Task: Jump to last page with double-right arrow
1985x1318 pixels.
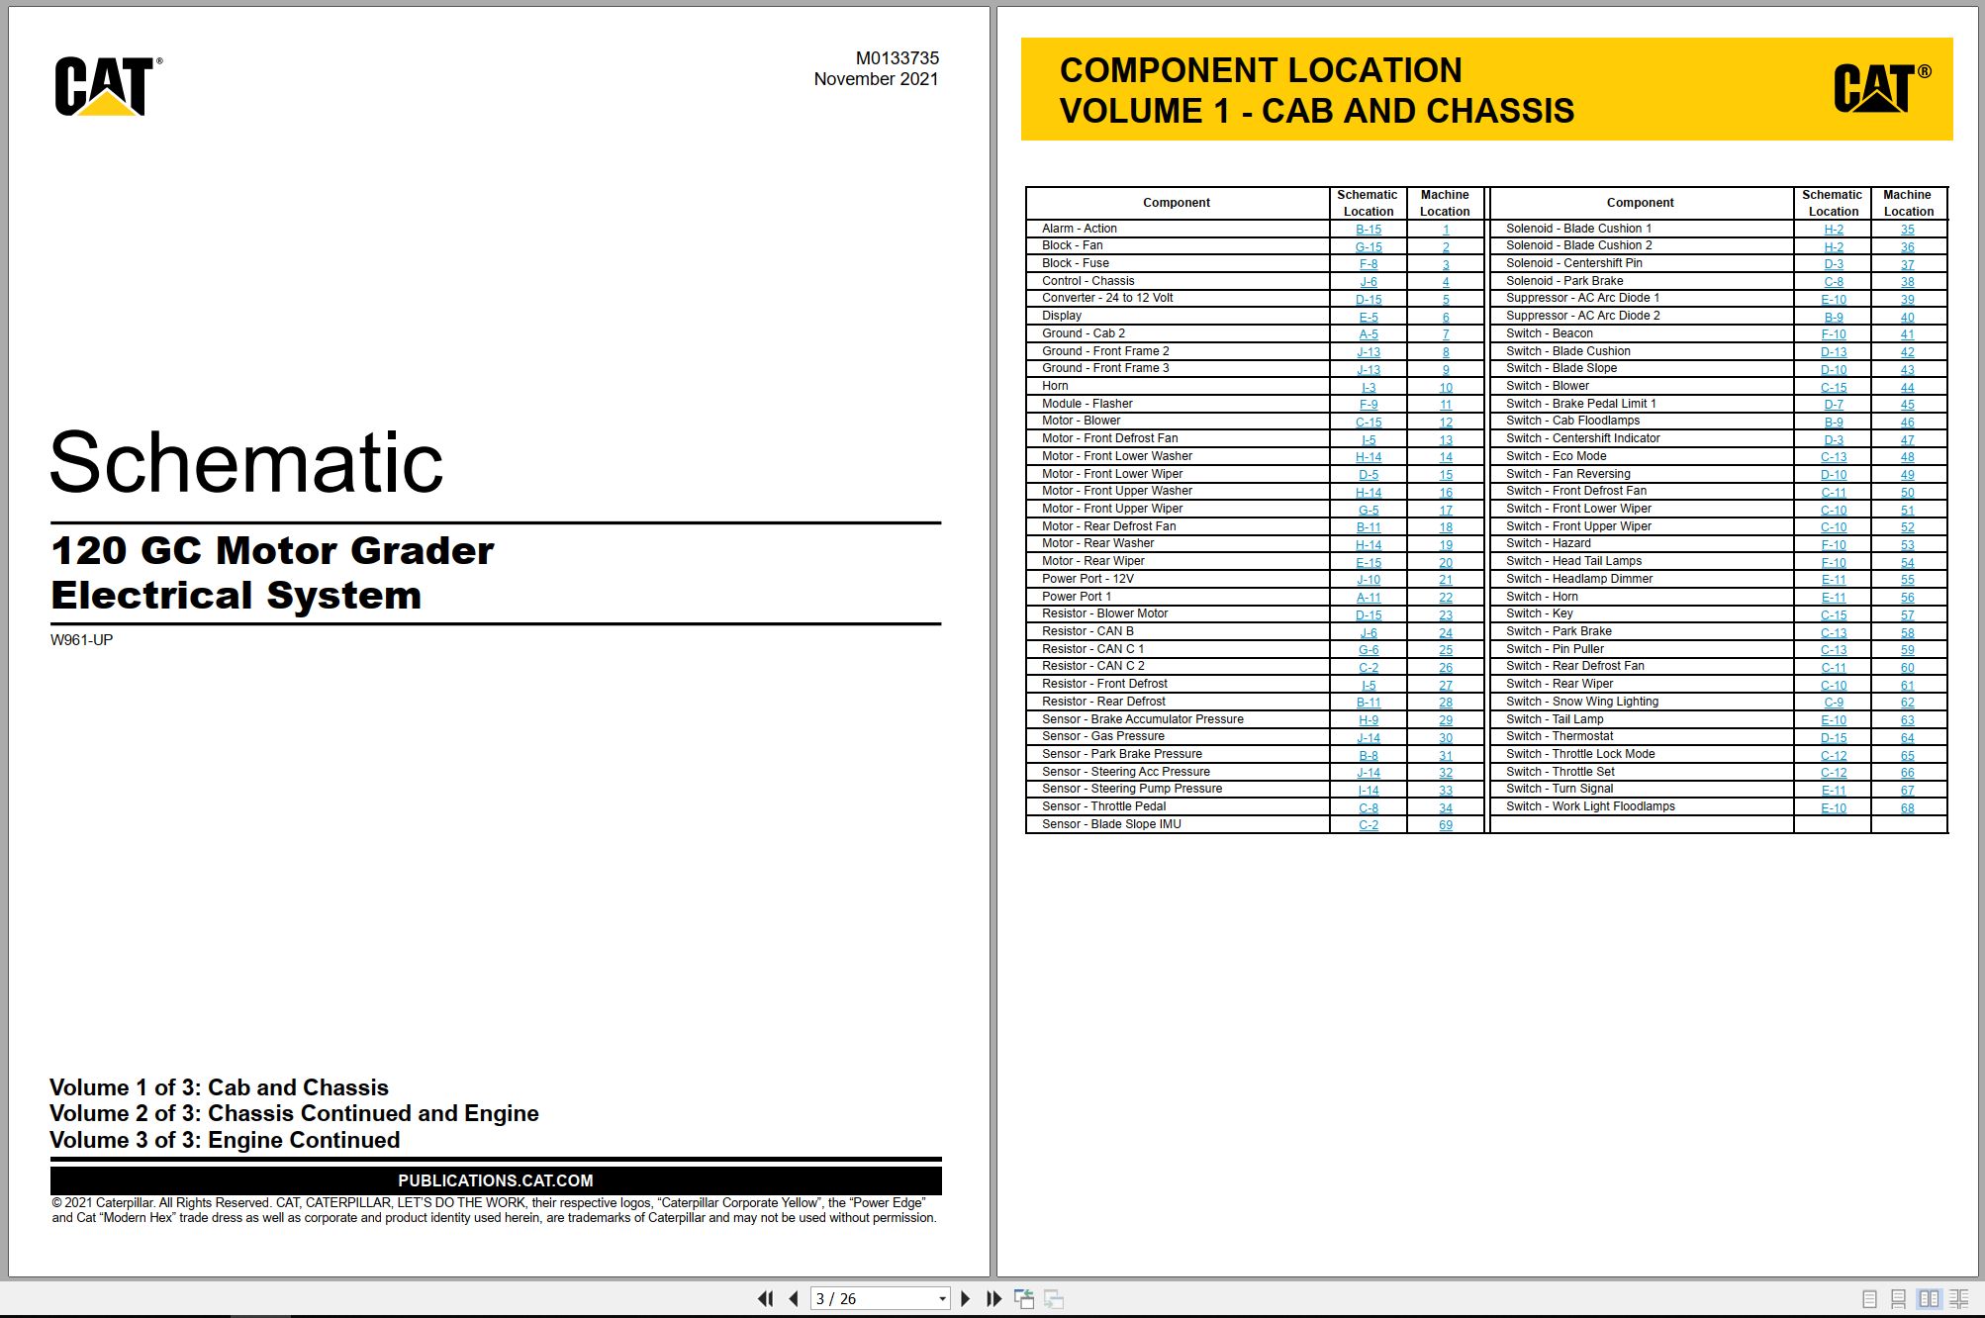Action: pos(993,1298)
